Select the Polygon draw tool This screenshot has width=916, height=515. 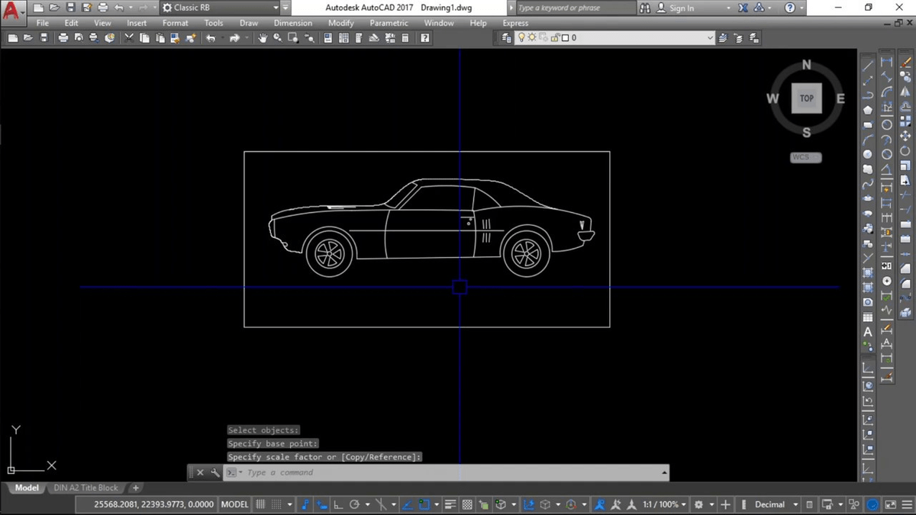coord(868,110)
